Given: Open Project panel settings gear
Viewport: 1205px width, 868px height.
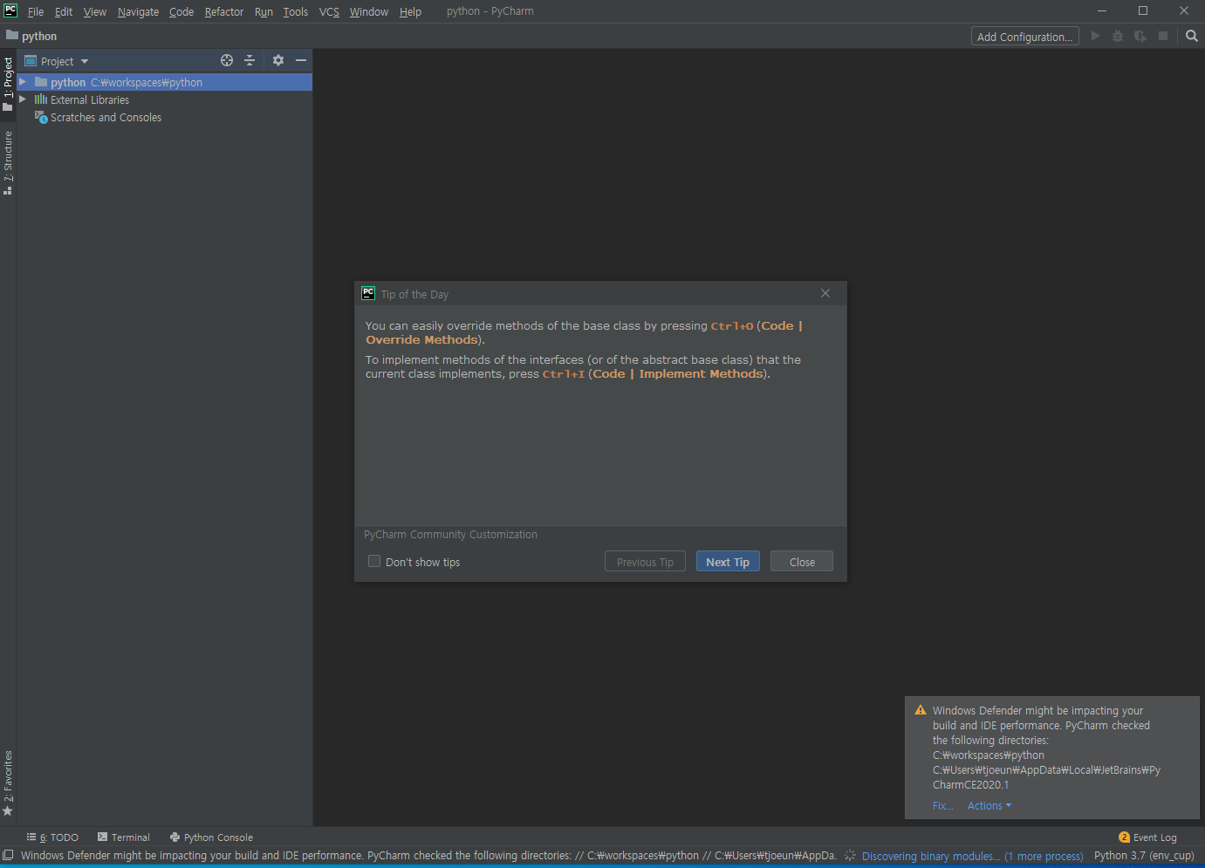Looking at the screenshot, I should tap(278, 60).
